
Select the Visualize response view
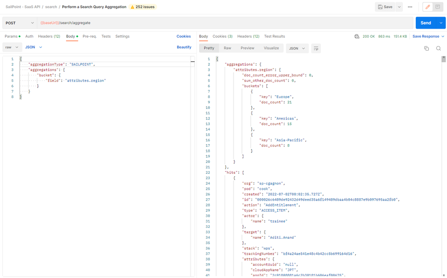[271, 48]
